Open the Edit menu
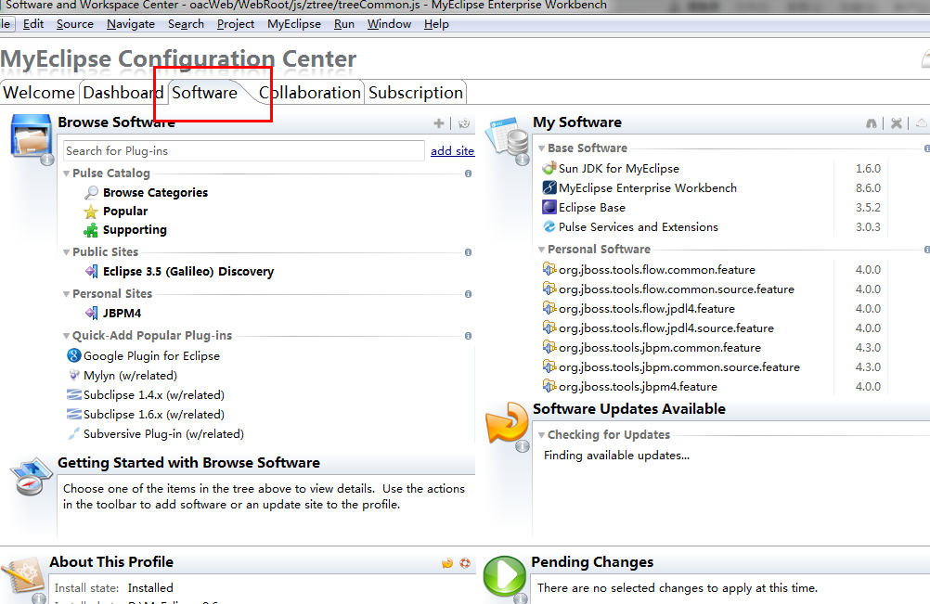 (33, 24)
